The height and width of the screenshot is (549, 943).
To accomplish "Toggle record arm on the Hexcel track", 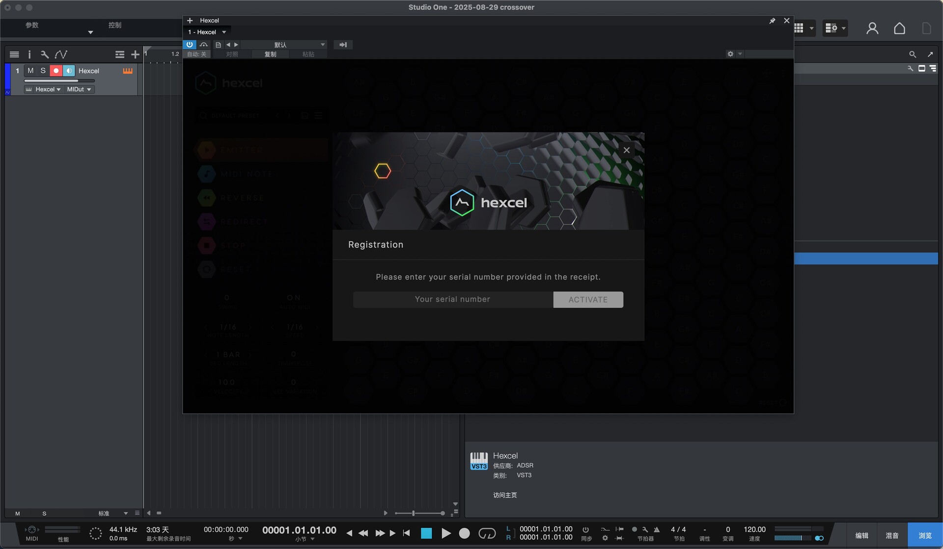I will [x=56, y=71].
